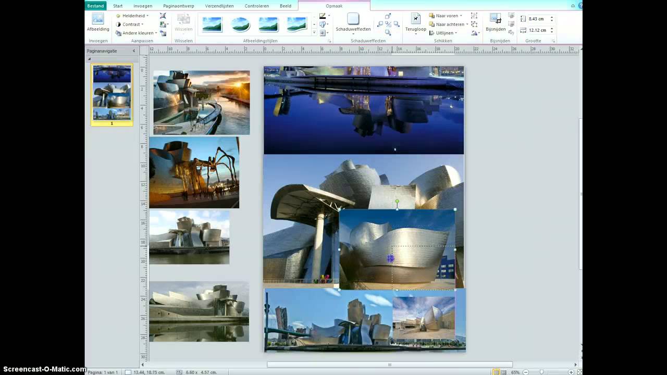Switch to the Start tab

pos(118,6)
